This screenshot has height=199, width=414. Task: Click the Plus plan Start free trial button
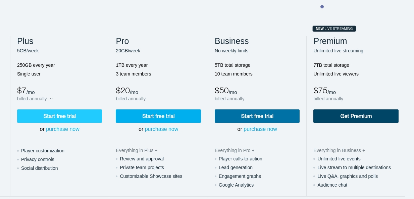[59, 116]
